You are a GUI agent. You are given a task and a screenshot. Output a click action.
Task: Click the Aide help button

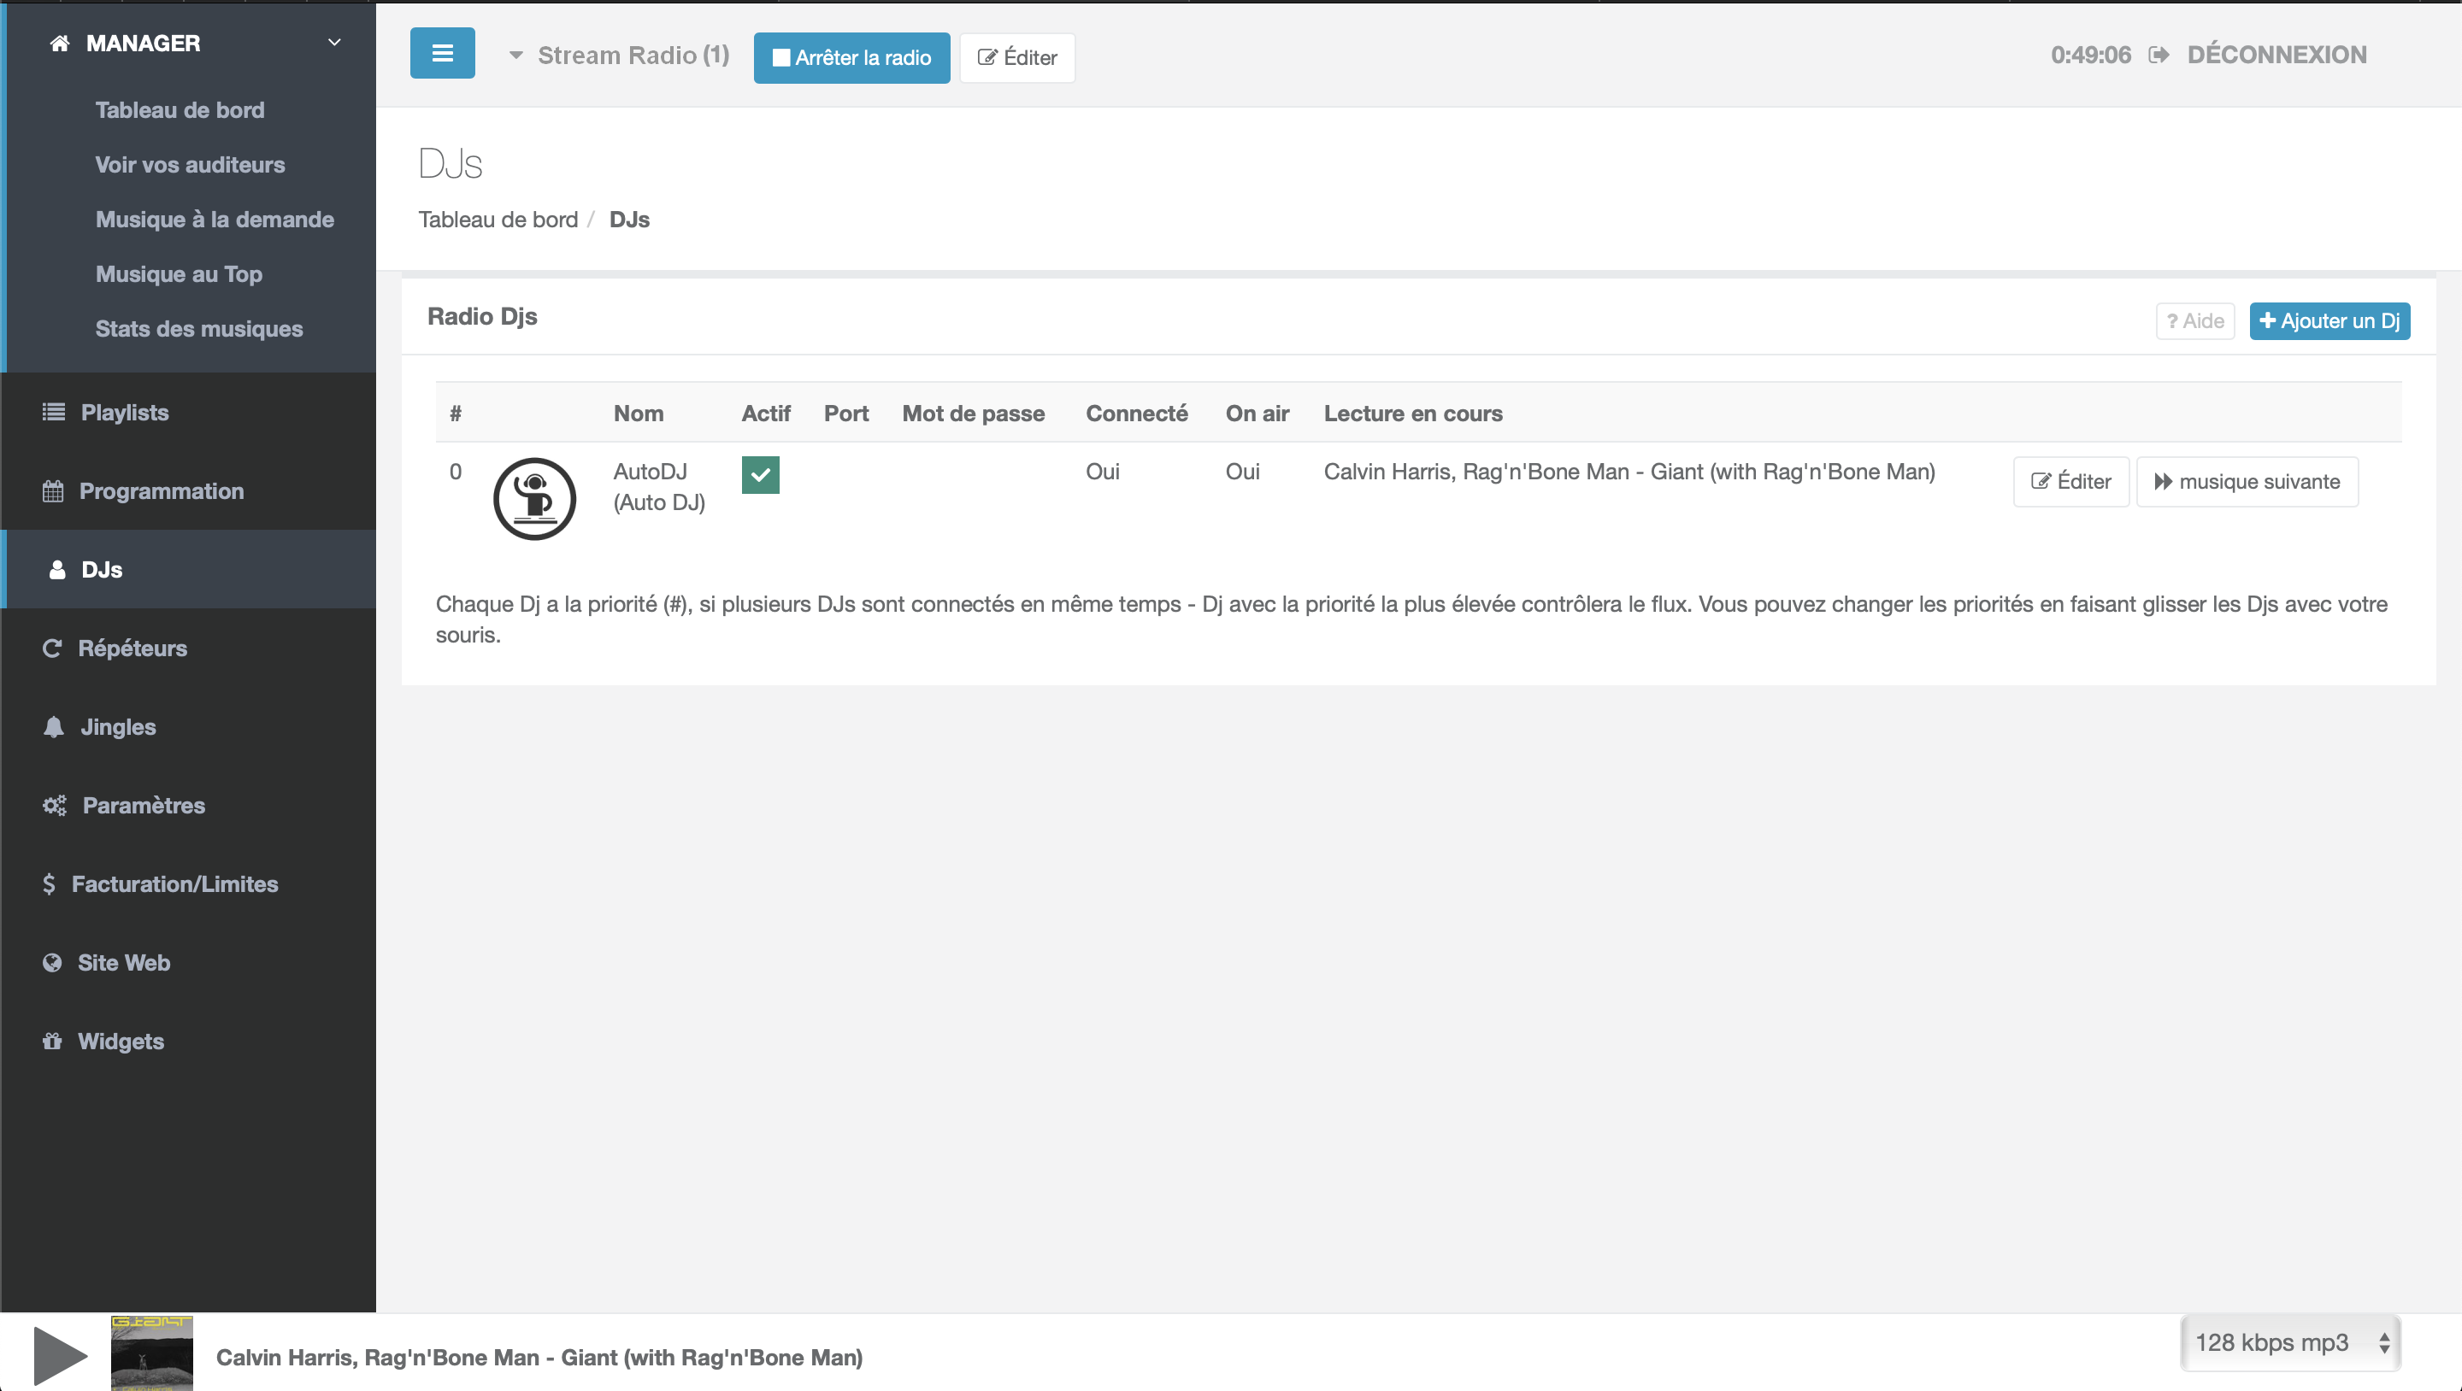tap(2194, 321)
